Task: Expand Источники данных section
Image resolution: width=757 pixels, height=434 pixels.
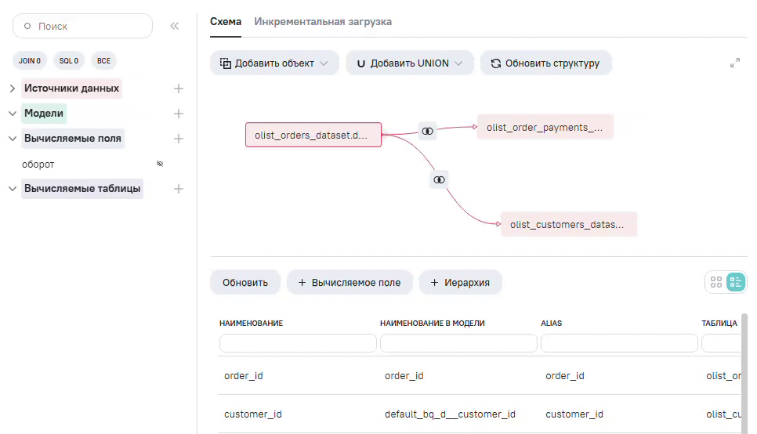Action: pos(13,89)
